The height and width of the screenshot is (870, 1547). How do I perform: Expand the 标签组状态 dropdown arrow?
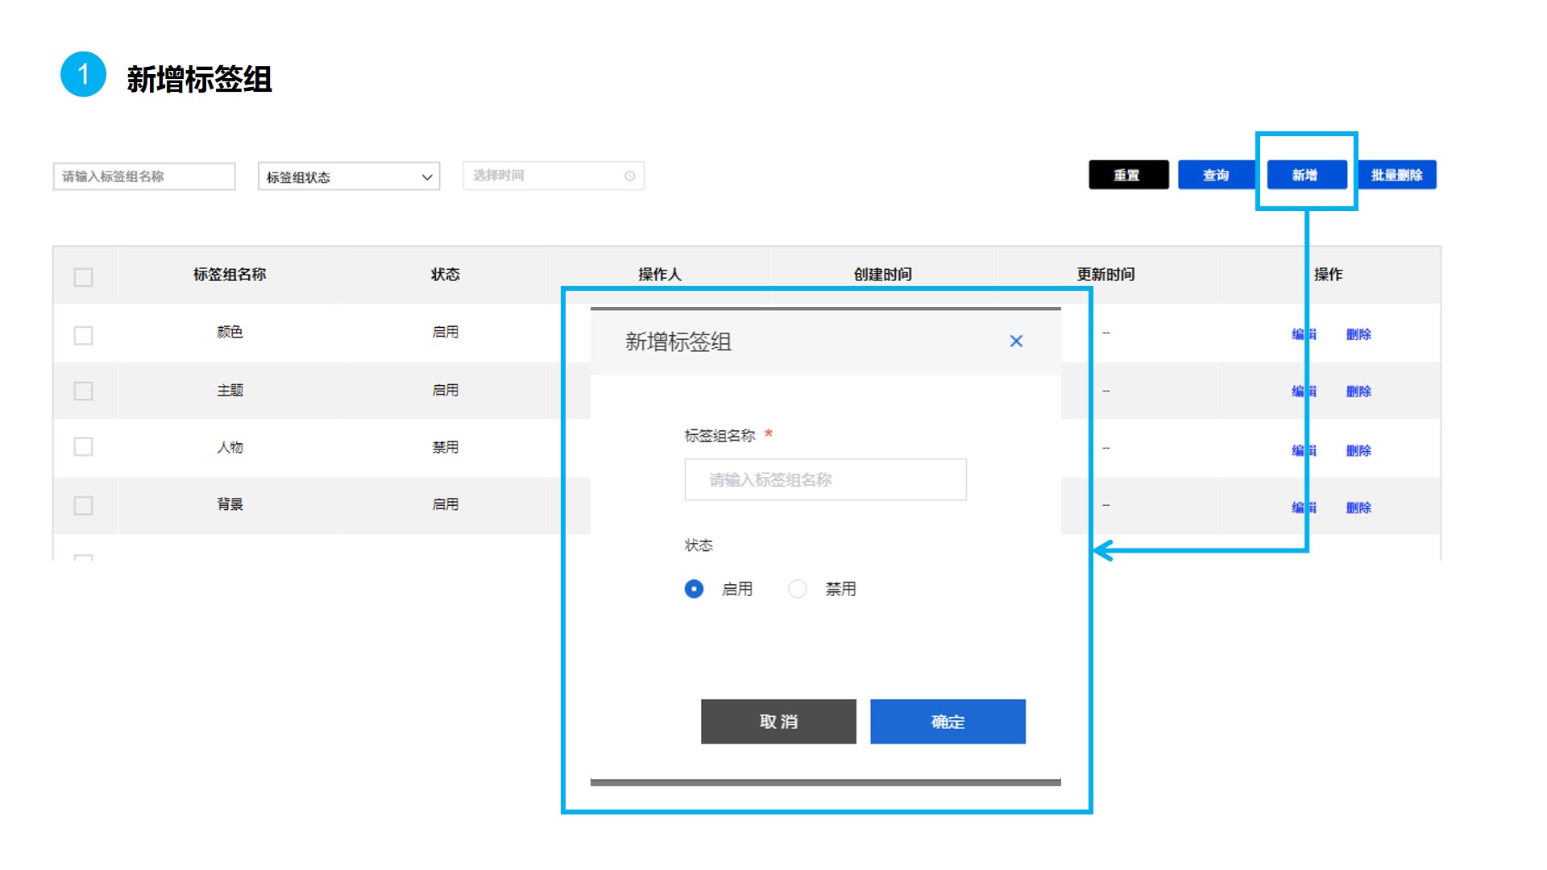click(427, 177)
